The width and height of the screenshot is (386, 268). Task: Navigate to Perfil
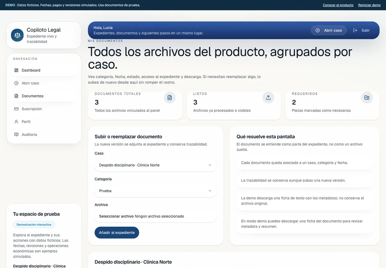coord(44,122)
